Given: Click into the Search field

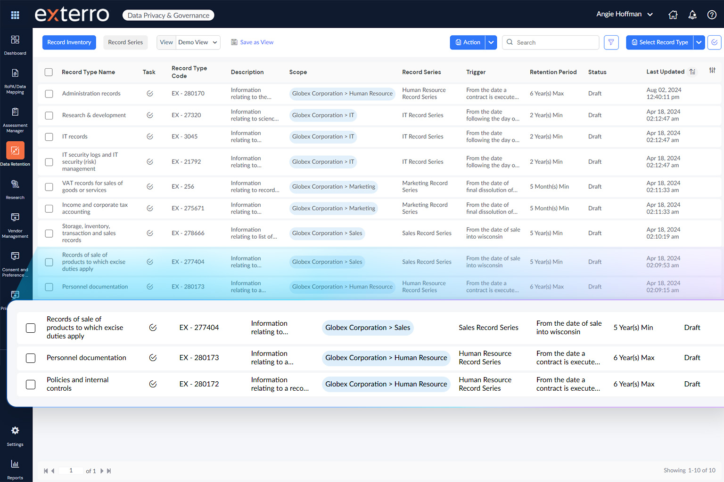Looking at the screenshot, I should [551, 42].
